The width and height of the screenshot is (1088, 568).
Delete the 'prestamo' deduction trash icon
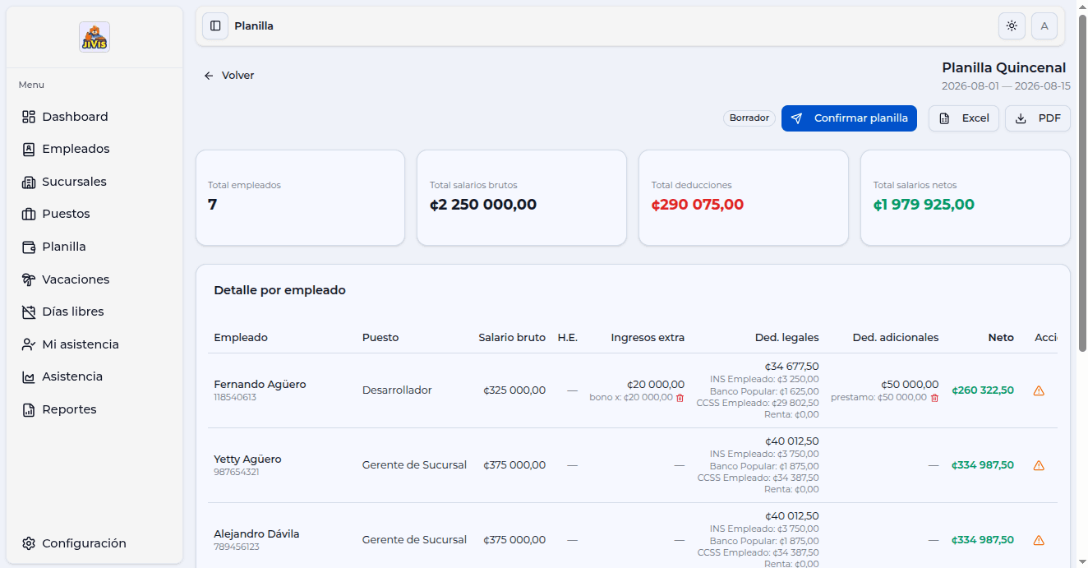[934, 398]
